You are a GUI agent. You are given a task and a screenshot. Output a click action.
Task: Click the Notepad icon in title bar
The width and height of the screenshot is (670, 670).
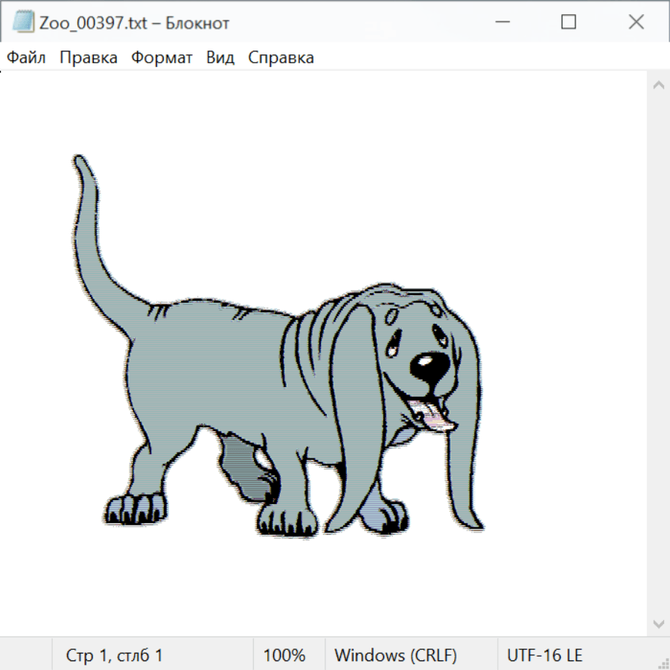click(23, 22)
